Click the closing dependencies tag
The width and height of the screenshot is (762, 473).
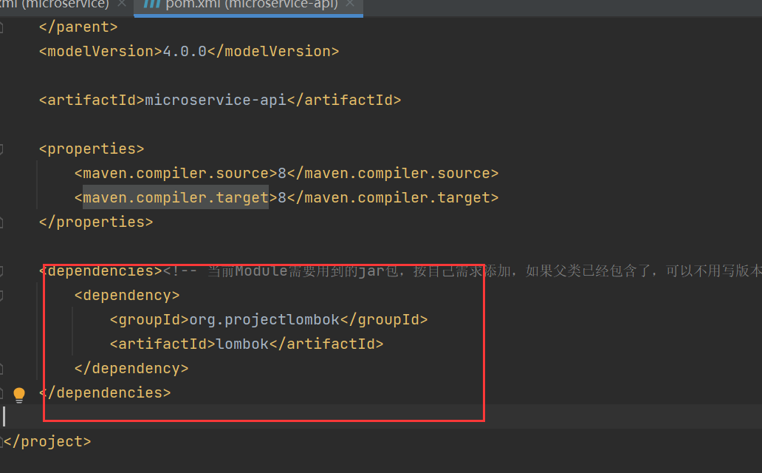tap(105, 392)
